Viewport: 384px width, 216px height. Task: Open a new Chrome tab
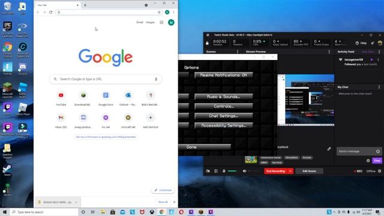85,5
